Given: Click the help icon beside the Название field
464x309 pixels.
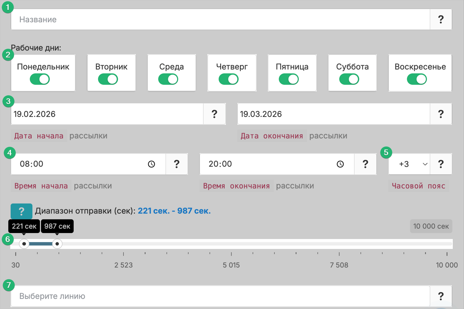Looking at the screenshot, I should 441,19.
